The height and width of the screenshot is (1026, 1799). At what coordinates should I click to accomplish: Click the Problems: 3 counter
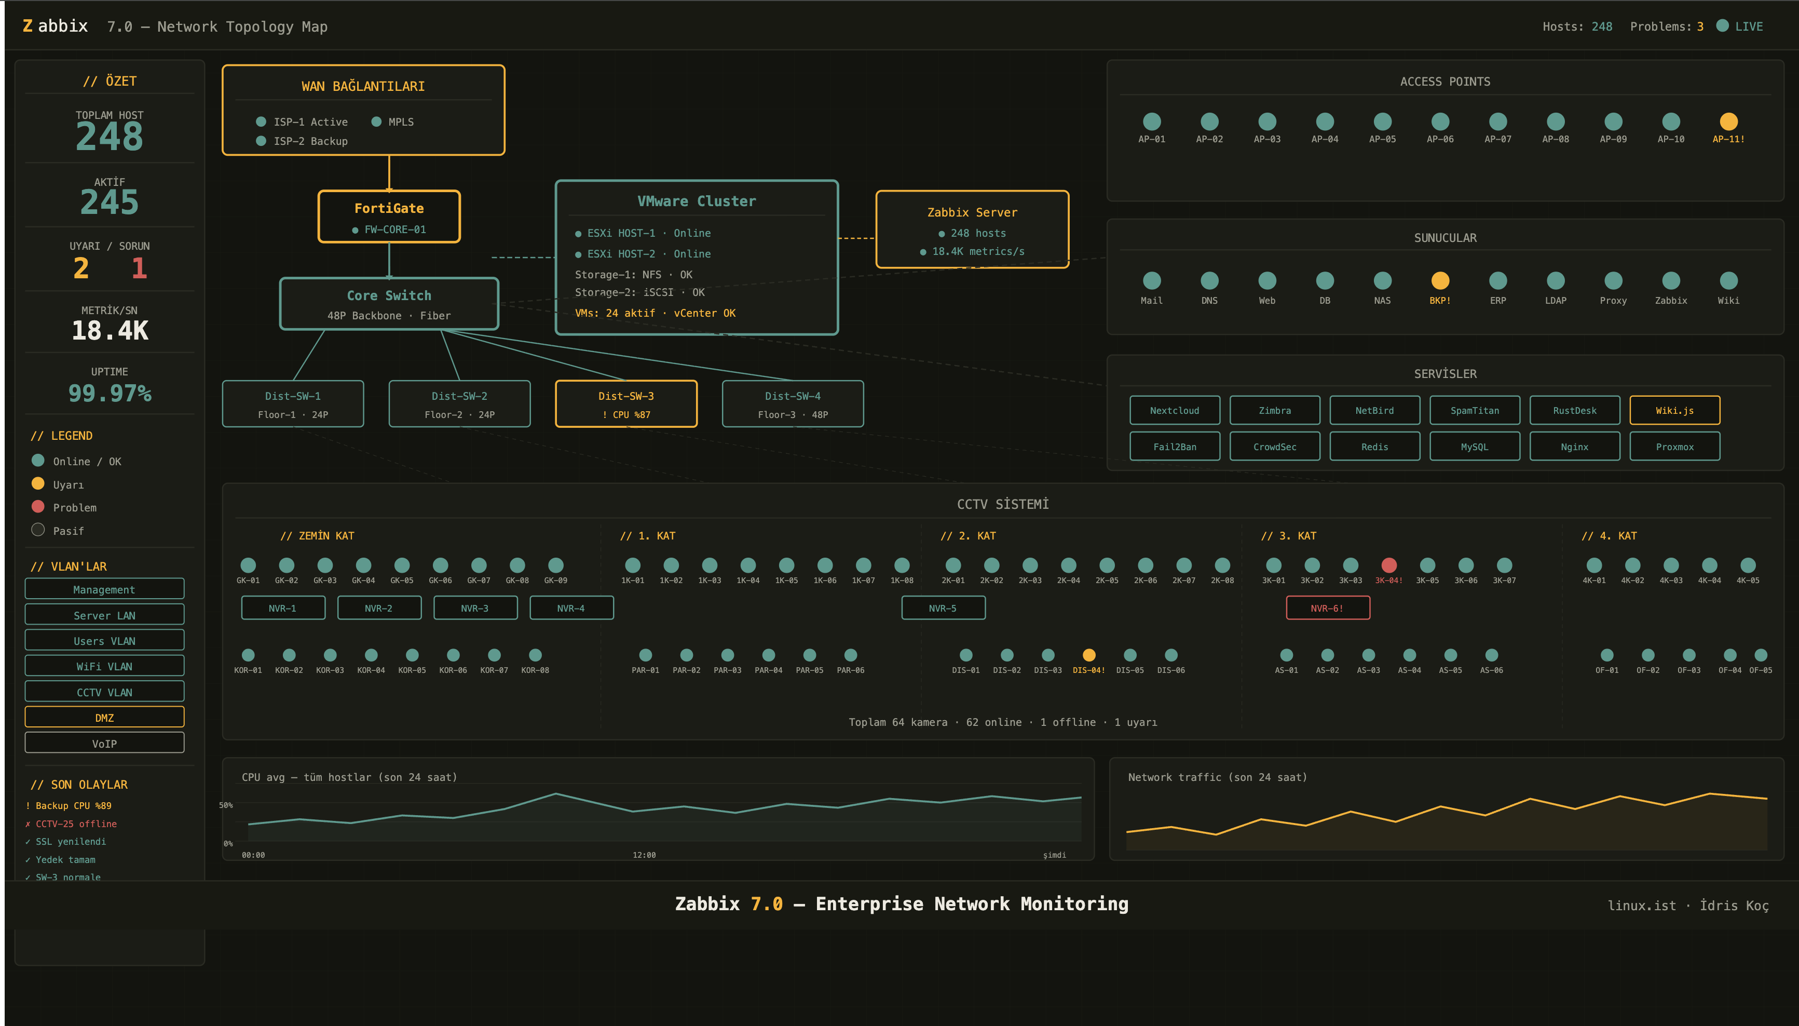(x=1667, y=26)
